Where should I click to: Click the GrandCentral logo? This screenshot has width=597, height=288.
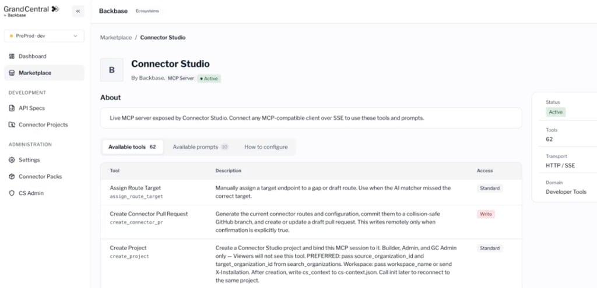pos(31,10)
